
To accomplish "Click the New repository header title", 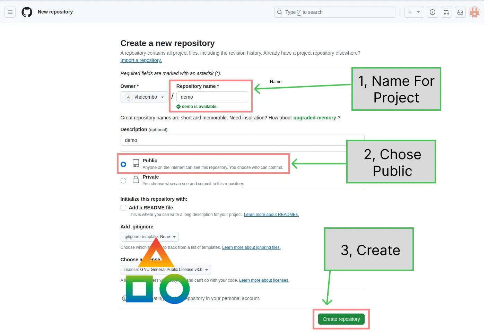I will click(55, 12).
